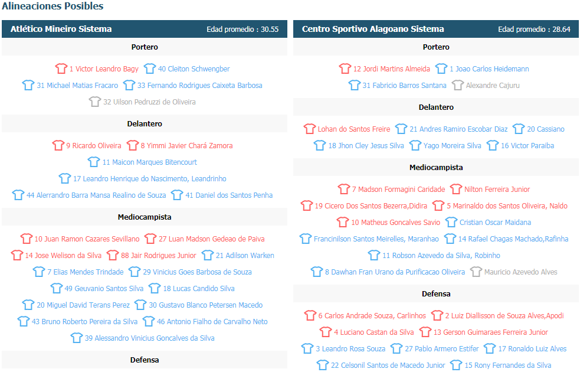Select 3 Leandro Rosa Souza
This screenshot has height=372, width=580.
[350, 349]
